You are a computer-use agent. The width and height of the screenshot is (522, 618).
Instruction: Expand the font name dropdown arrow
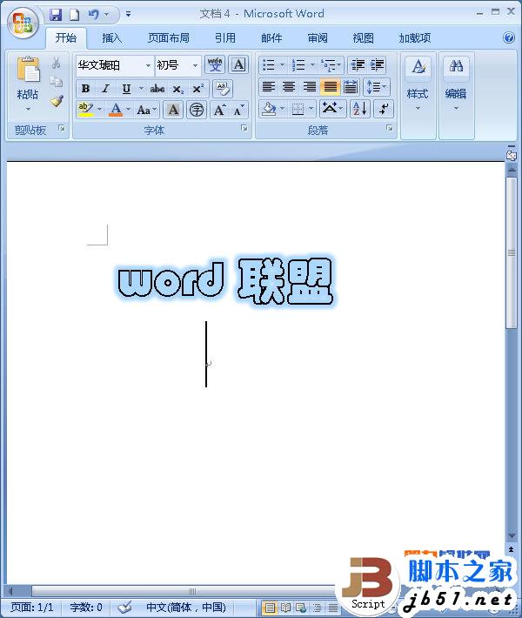[148, 65]
